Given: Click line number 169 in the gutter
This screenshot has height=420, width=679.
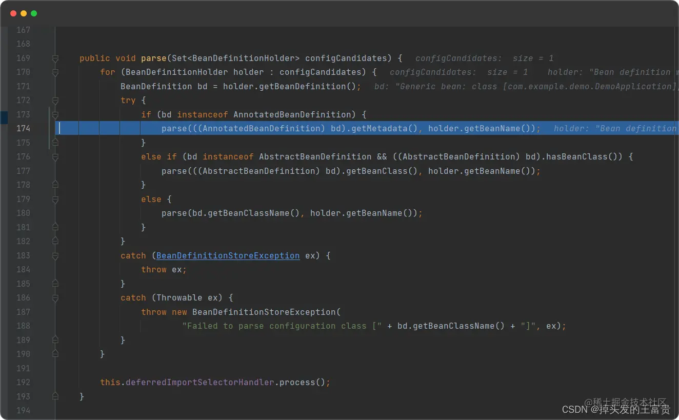Looking at the screenshot, I should coord(23,58).
